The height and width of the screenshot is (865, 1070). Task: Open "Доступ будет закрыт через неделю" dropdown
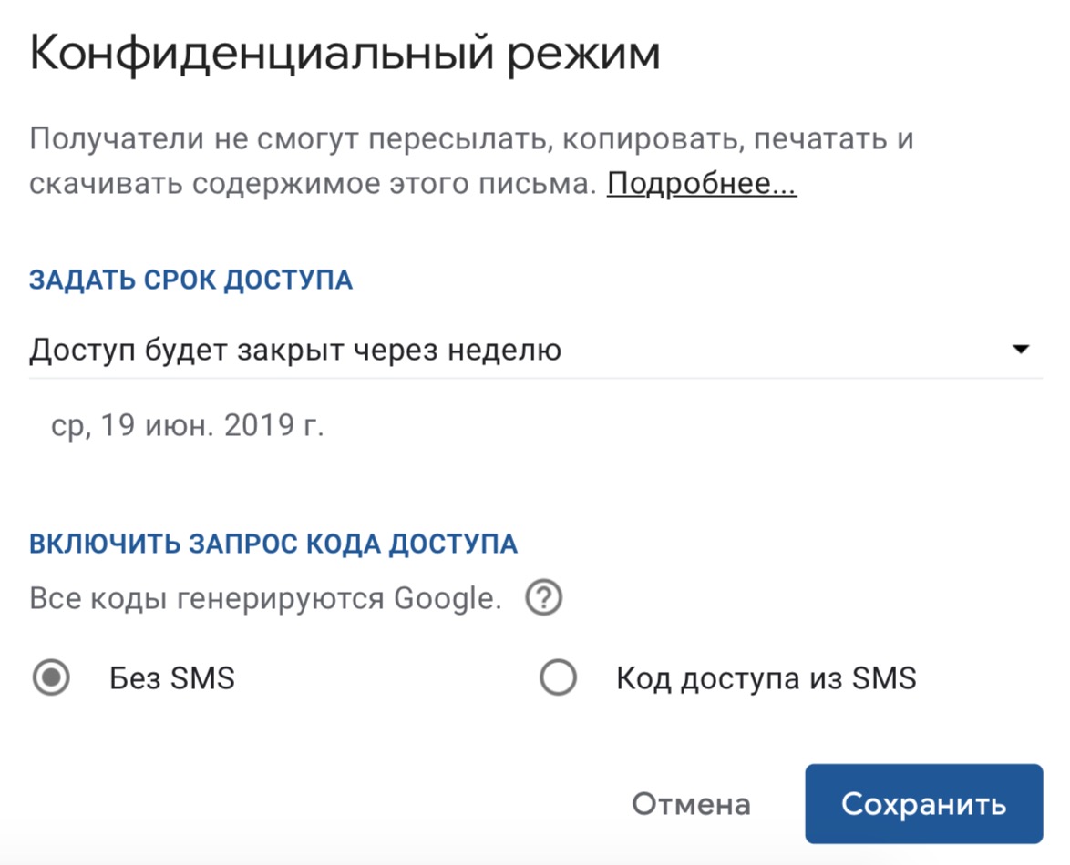pos(295,351)
